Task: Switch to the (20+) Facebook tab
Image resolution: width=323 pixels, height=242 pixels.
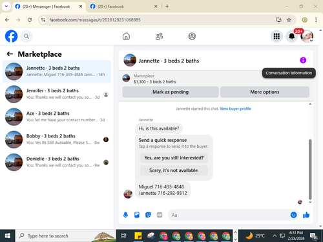Action: pyautogui.click(x=124, y=6)
